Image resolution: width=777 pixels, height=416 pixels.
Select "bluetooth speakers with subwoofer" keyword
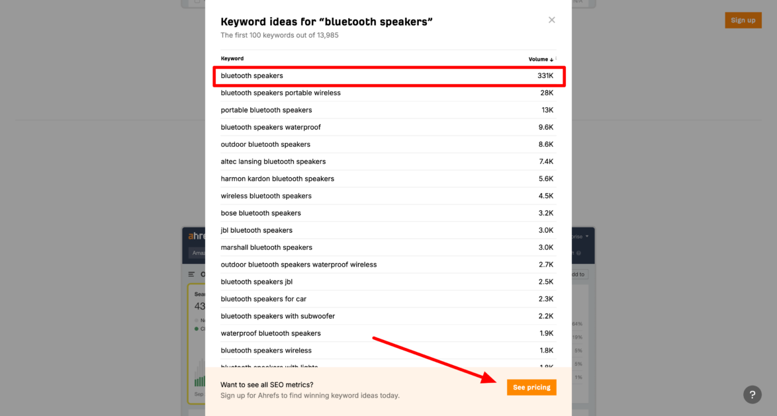click(x=277, y=316)
